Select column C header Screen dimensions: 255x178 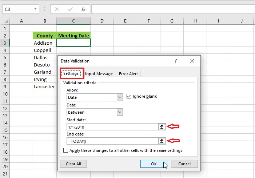point(73,21)
